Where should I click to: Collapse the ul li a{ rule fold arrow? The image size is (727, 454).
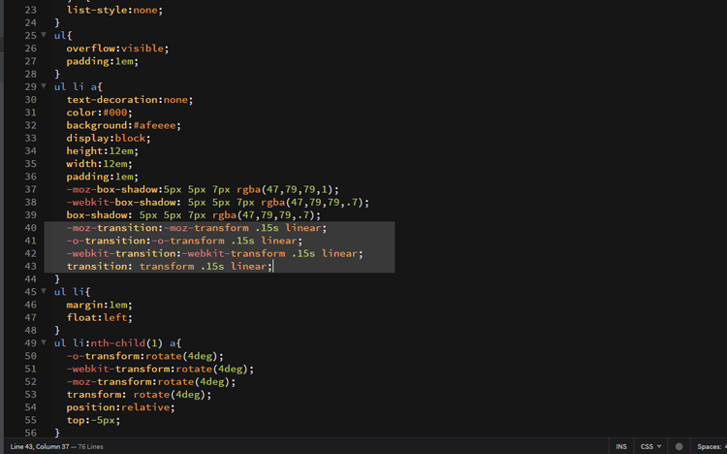coord(44,86)
